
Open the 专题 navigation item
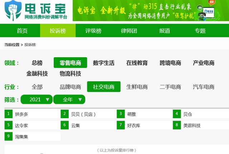point(200,31)
